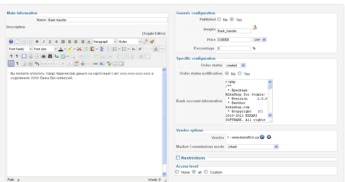345x182 pixels.
Task: Set Order status notification to Yes
Action: coord(240,74)
